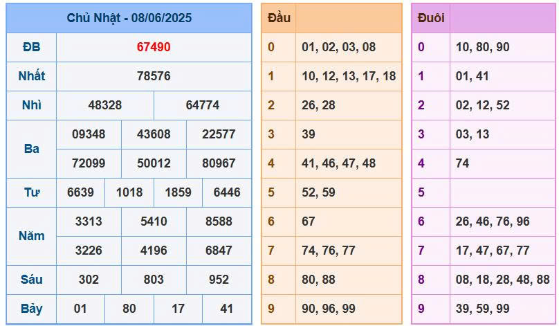Click Tư prize number 1859

coord(178,192)
